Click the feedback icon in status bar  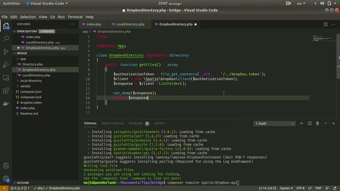point(327,188)
